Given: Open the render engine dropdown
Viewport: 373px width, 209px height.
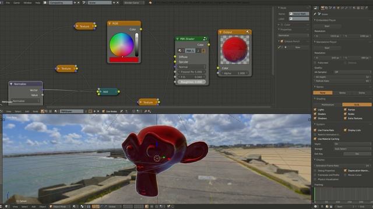Looking at the screenshot, I should coord(134,2).
